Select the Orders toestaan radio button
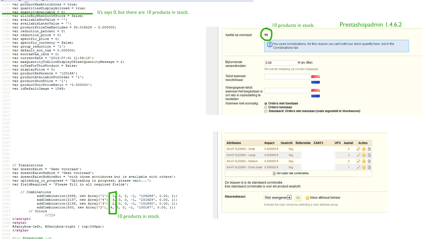 [266, 107]
